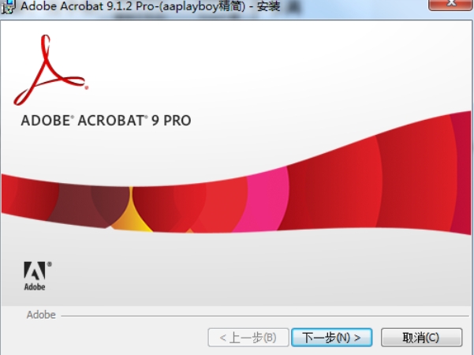Close the installer window

pos(450,4)
